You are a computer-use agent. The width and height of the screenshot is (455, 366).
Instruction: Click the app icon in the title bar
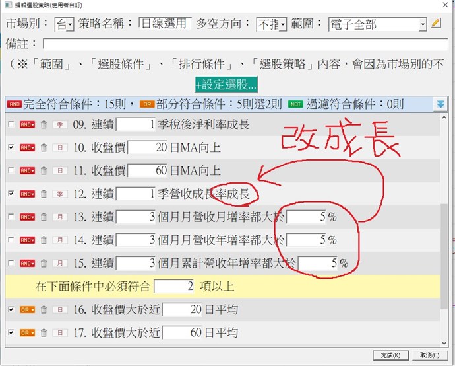tap(9, 5)
